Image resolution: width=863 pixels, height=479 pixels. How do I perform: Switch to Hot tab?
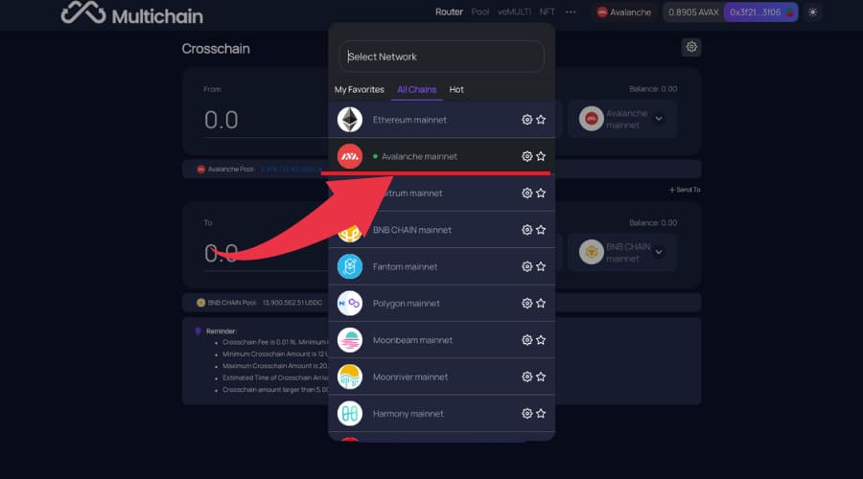tap(456, 90)
